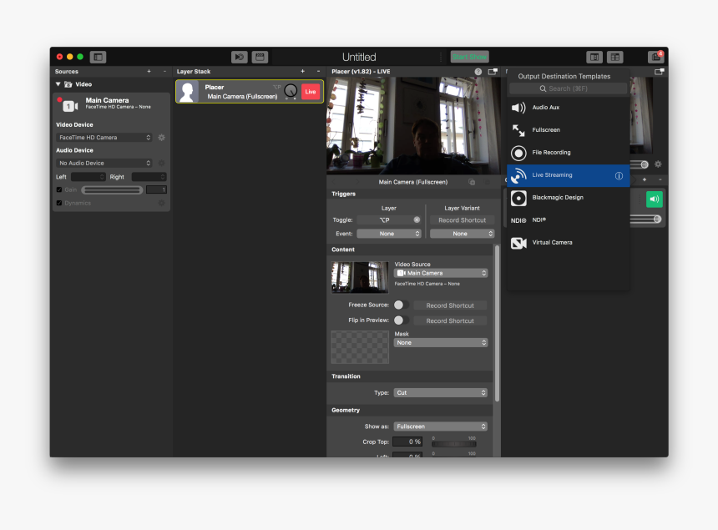Select the File Recording output template

569,153
